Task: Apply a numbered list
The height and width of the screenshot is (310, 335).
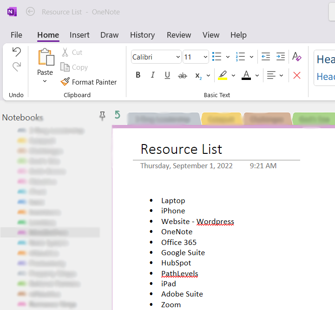Action: [x=240, y=57]
